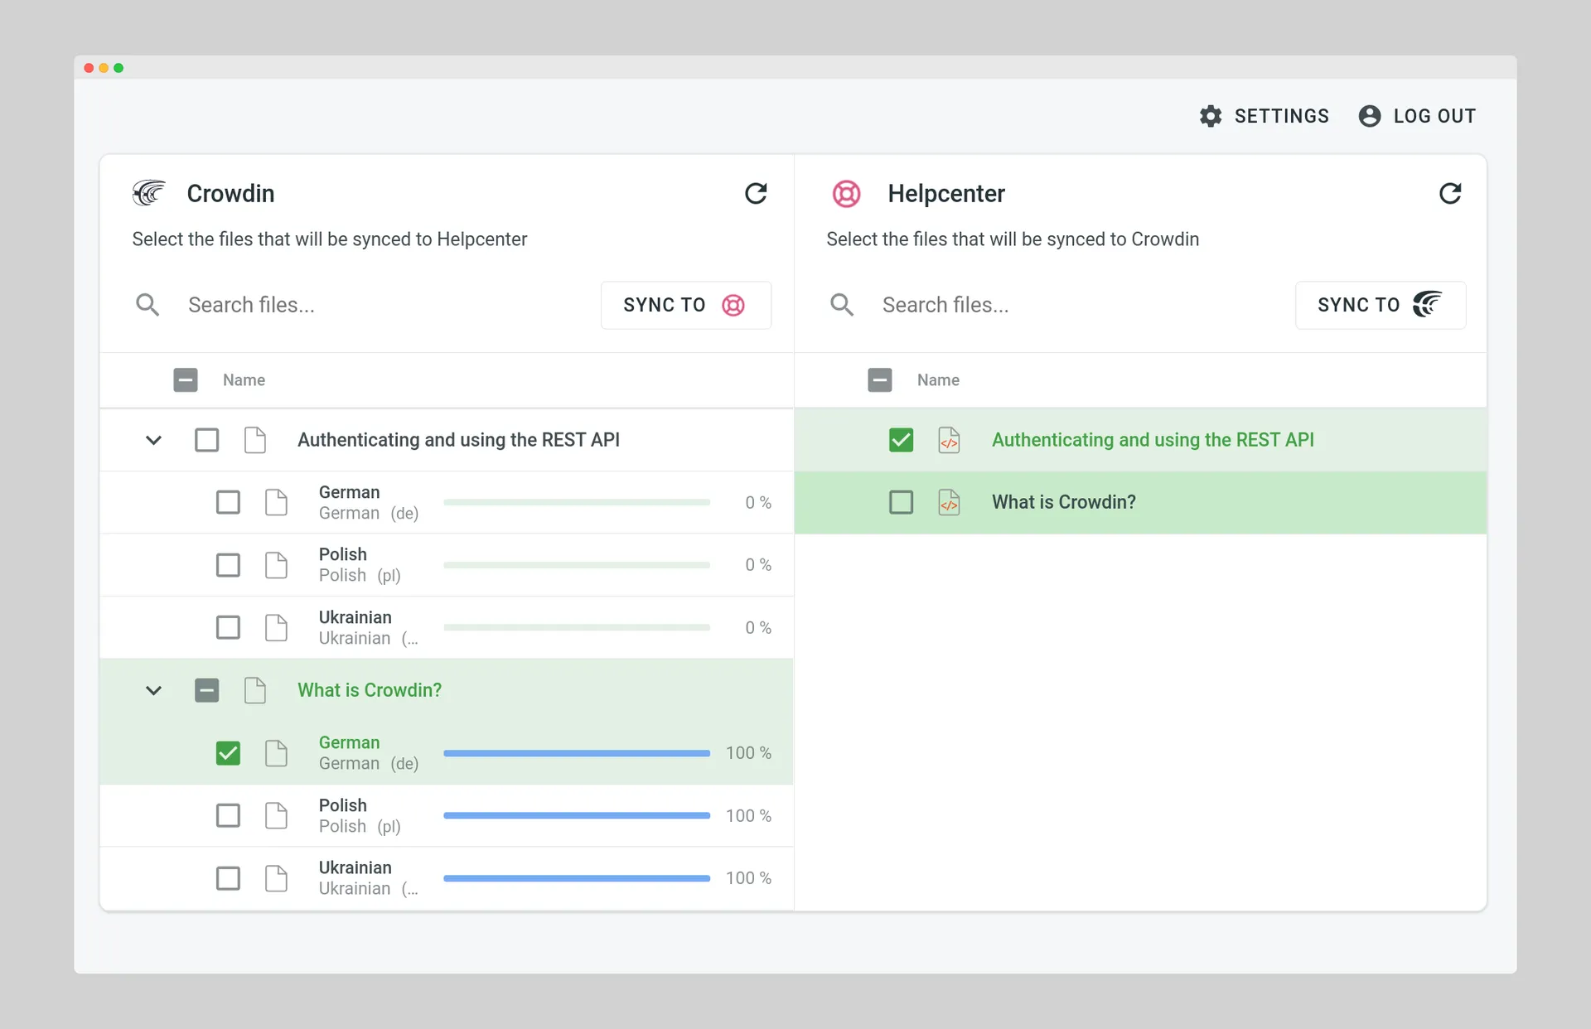Image resolution: width=1591 pixels, height=1029 pixels.
Task: Focus the Helpcenter Search files field
Action: coord(1080,305)
